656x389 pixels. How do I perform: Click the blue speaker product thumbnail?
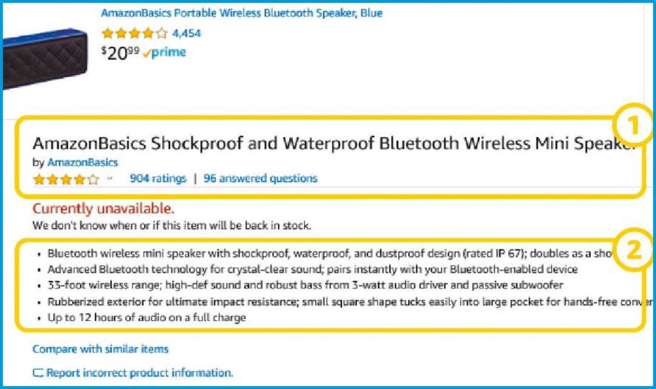[x=45, y=58]
